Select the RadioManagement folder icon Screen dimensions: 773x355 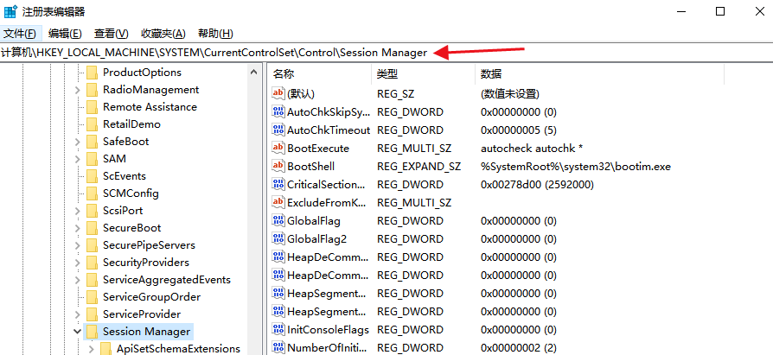point(93,90)
